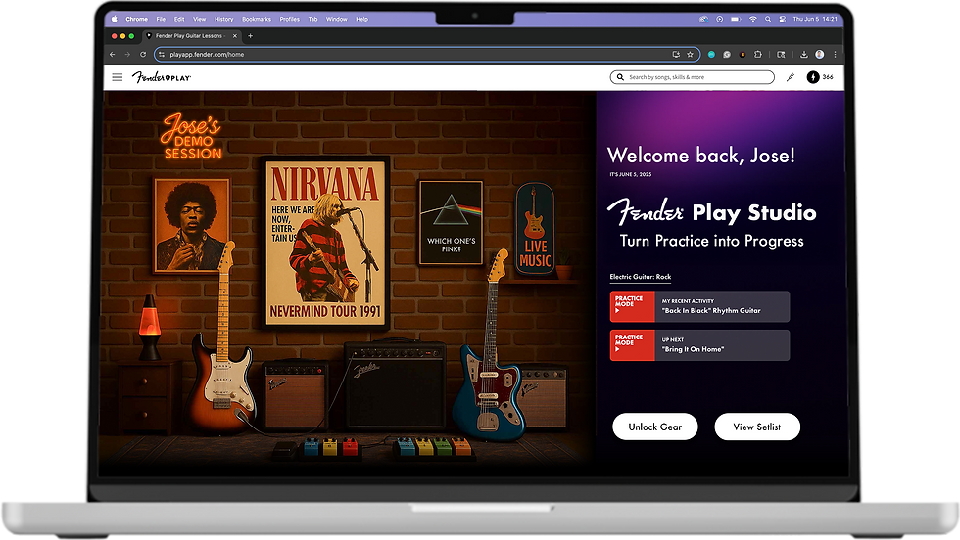Open the View menu
This screenshot has height=540, width=960.
pos(200,19)
